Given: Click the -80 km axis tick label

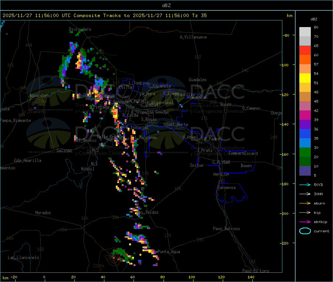Looking at the screenshot, I should [286, 35].
